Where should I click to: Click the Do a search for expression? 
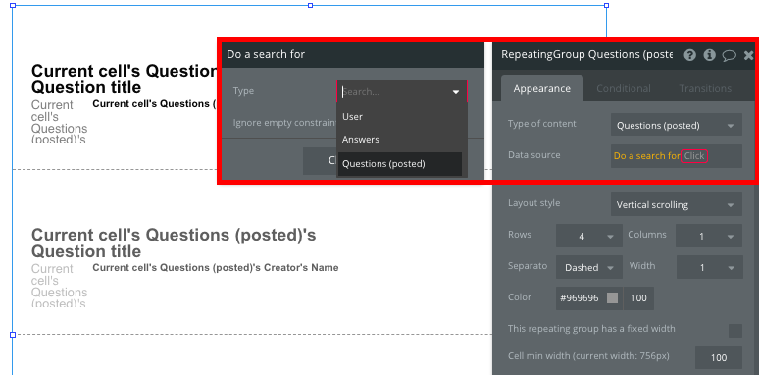646,156
